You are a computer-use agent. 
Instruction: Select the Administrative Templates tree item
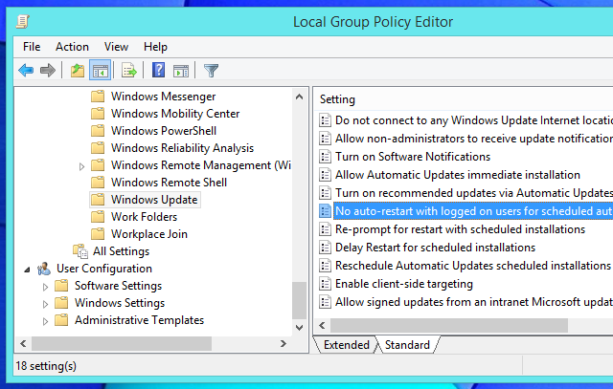pos(139,320)
